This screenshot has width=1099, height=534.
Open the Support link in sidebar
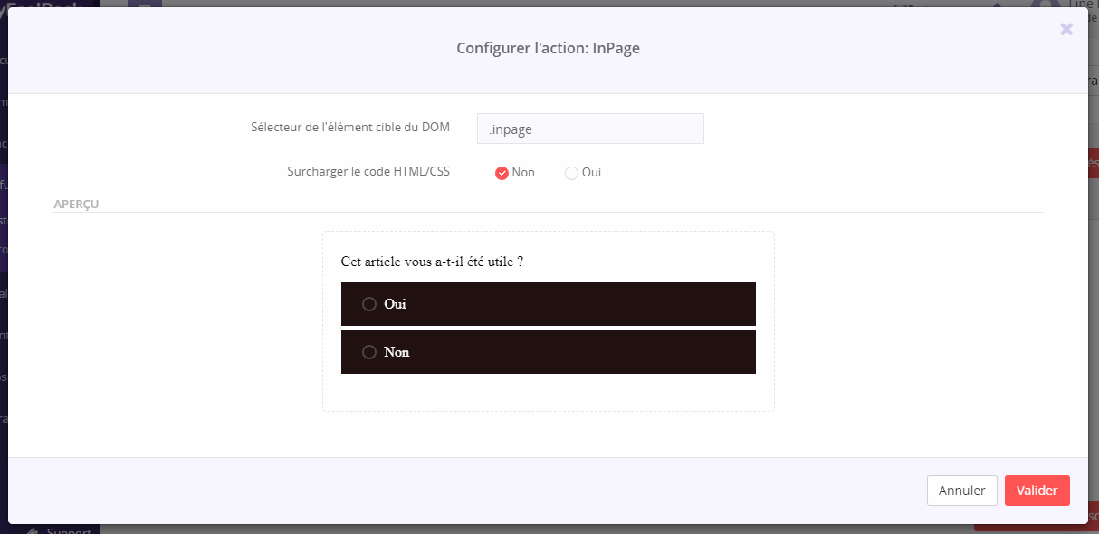tap(68, 530)
